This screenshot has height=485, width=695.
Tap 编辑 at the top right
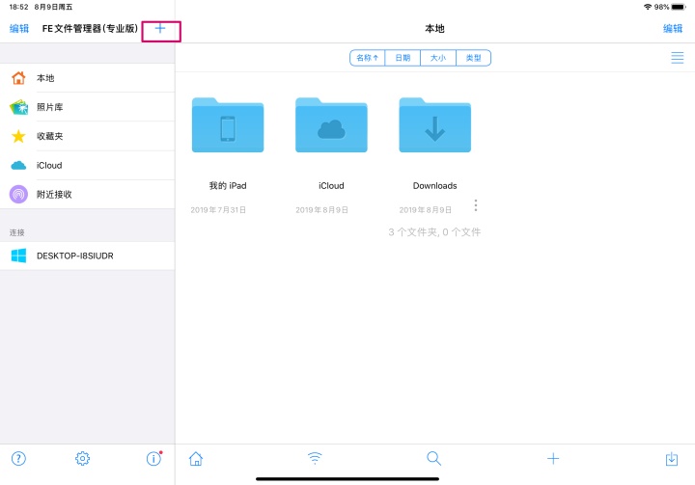point(673,28)
